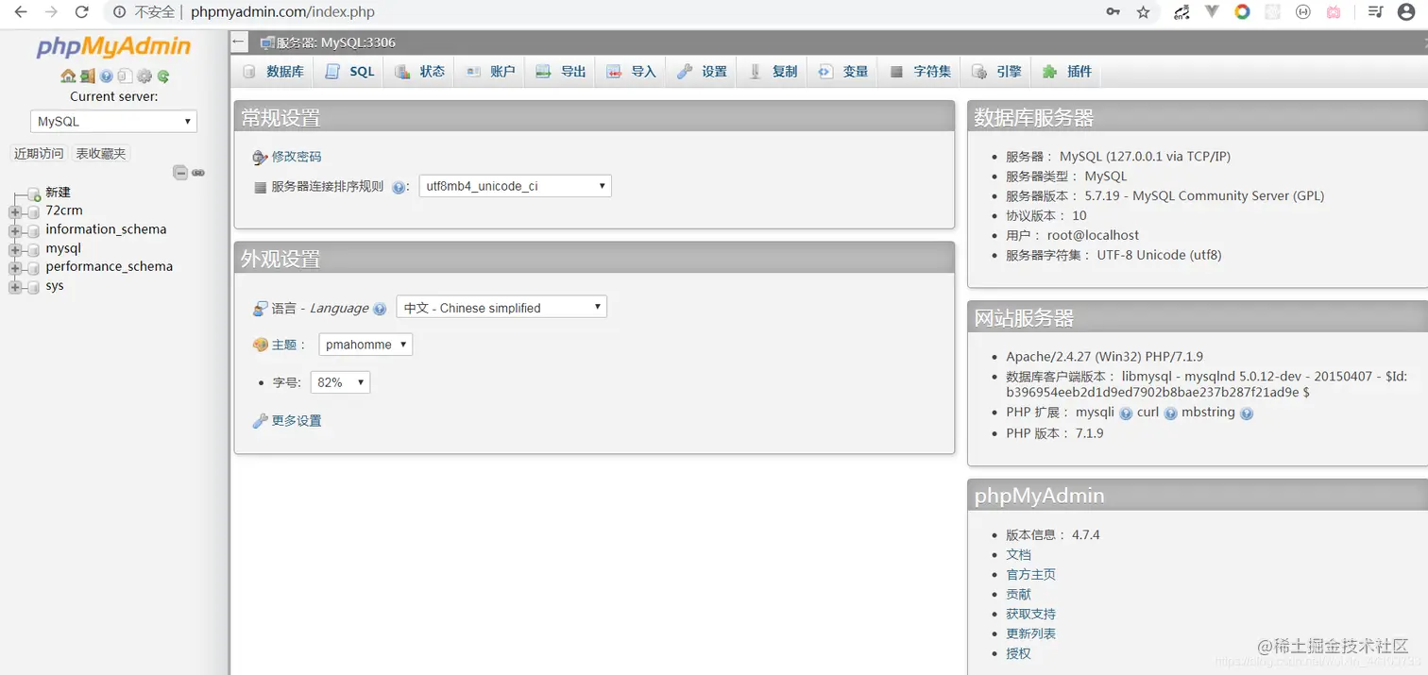Open the 文档 (Documentation) link

coord(1018,555)
